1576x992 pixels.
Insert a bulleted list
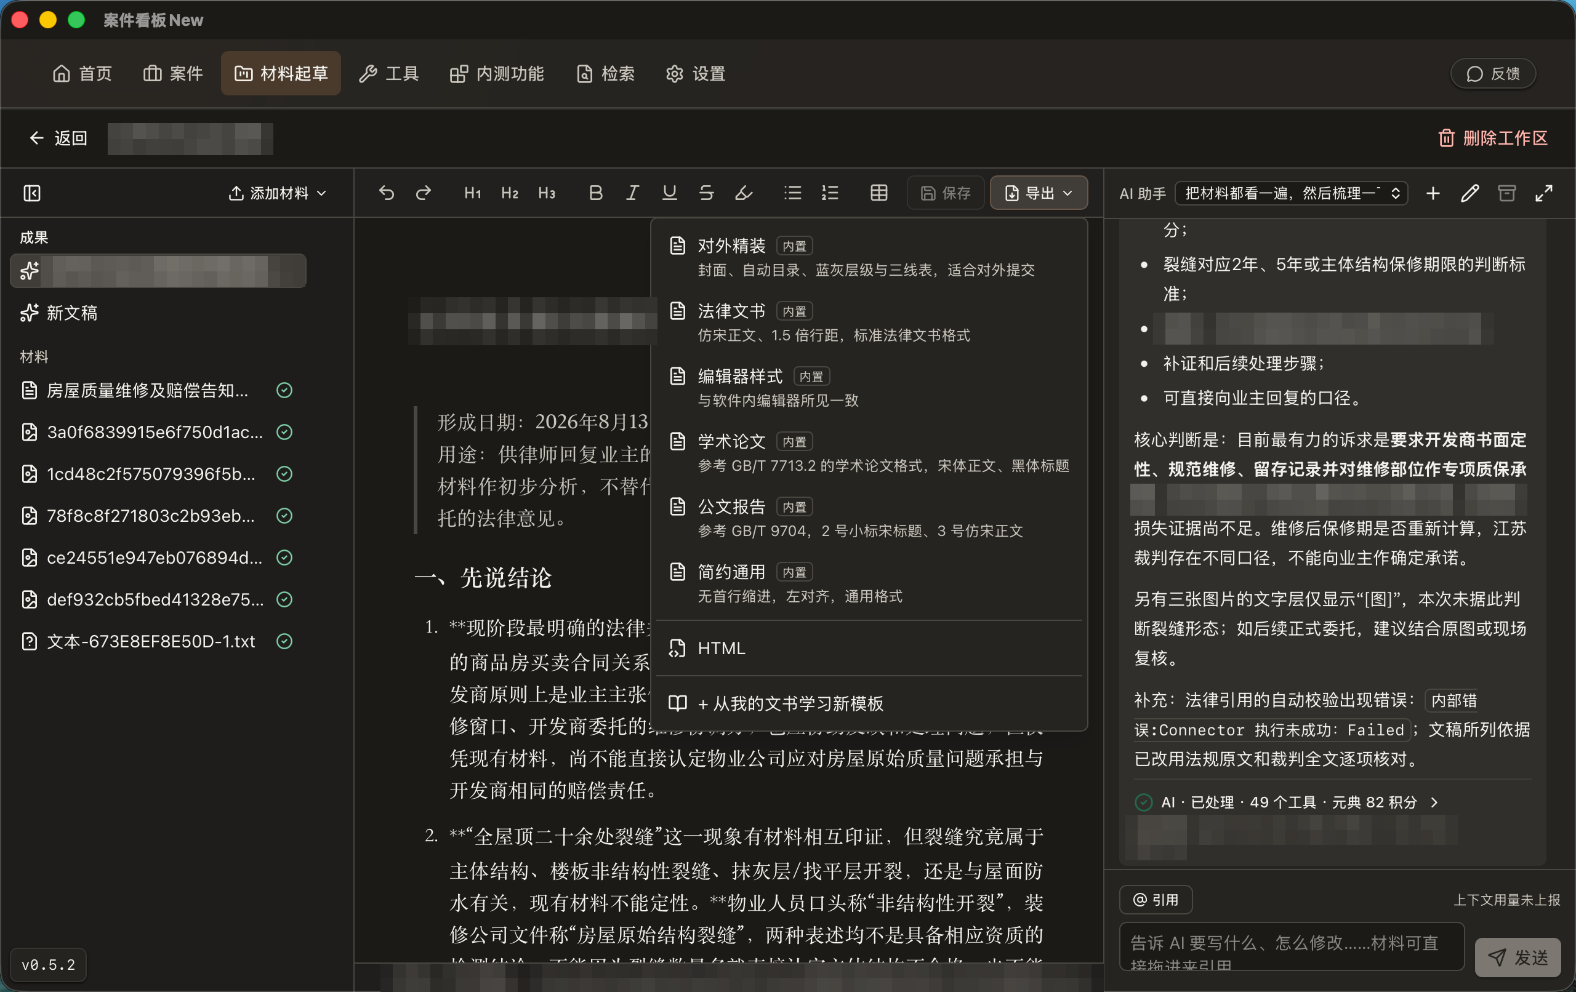[792, 193]
